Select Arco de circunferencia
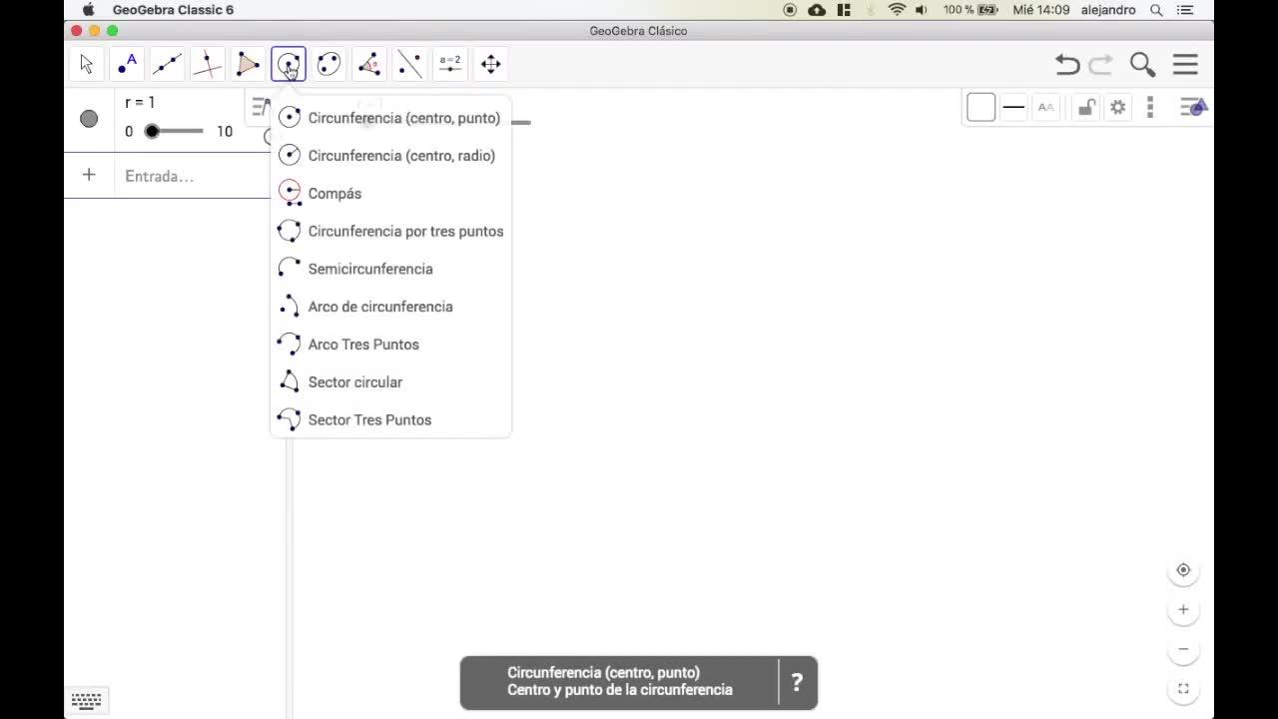 (x=390, y=307)
